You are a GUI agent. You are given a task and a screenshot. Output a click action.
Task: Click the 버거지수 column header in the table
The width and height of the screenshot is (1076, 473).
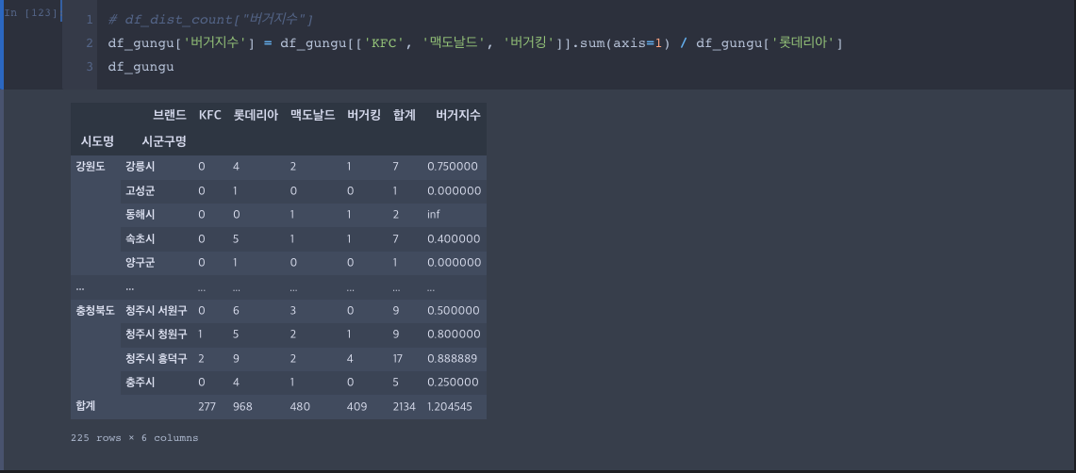458,115
